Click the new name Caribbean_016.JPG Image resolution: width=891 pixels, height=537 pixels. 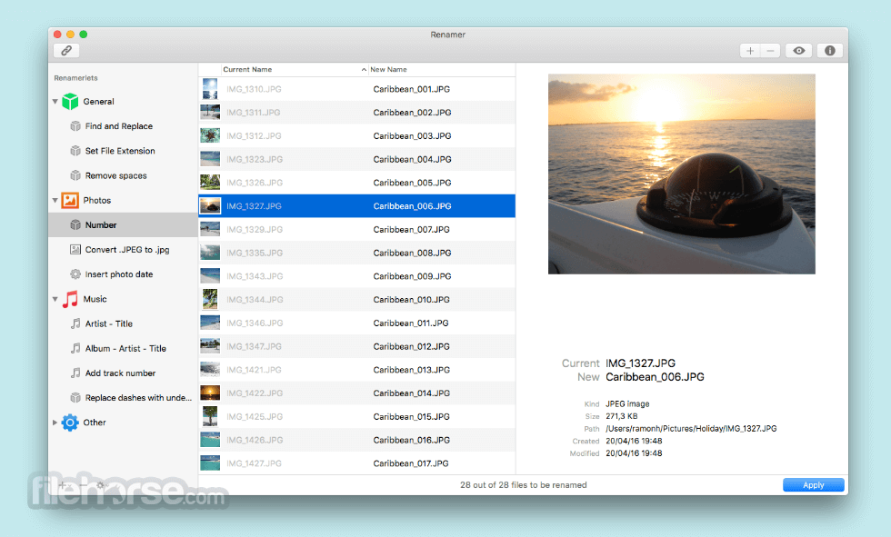411,440
